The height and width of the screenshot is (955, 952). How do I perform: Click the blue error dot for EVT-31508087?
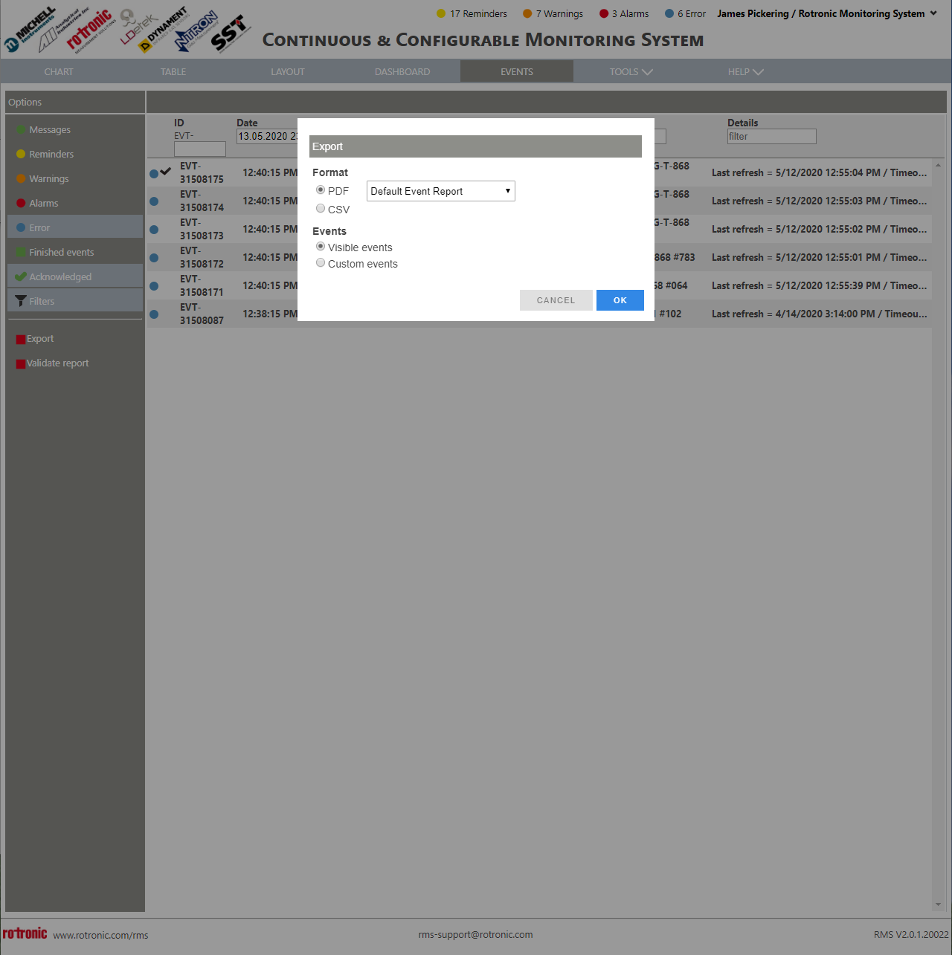click(x=154, y=314)
